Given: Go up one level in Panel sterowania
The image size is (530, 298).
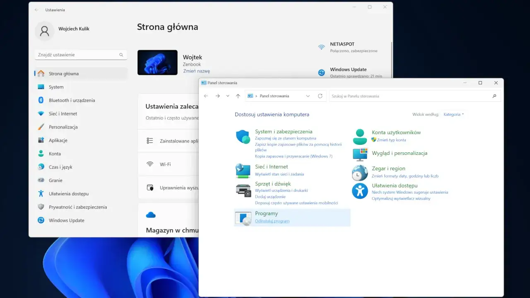Looking at the screenshot, I should [x=238, y=96].
